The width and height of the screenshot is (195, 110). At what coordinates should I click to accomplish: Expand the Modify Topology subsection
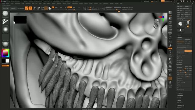tap(181, 82)
